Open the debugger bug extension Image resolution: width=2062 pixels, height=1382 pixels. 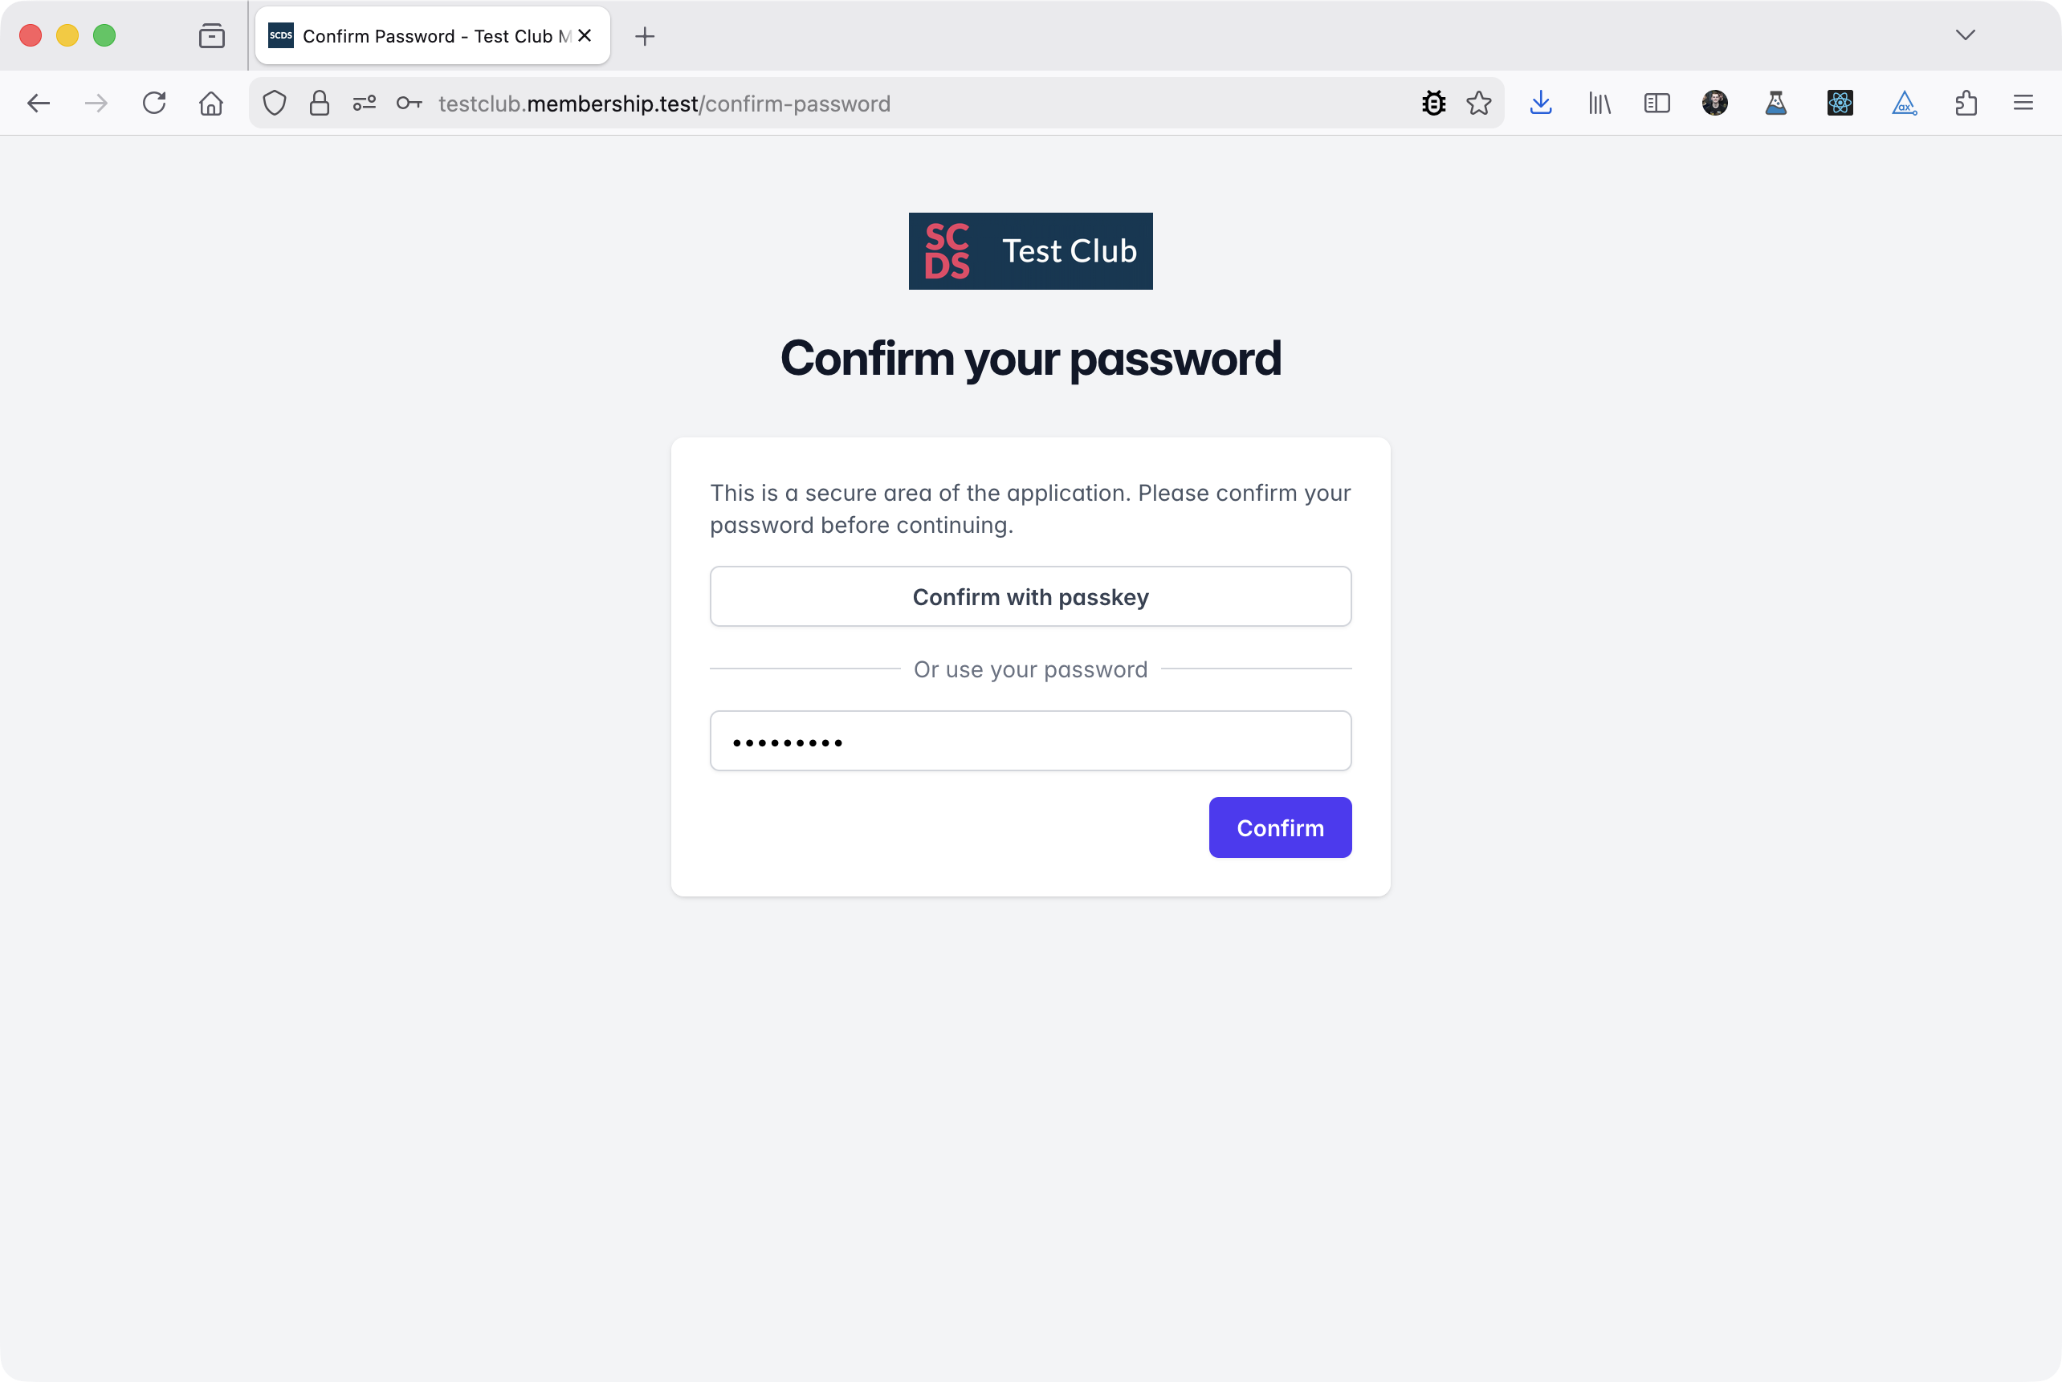point(1434,103)
